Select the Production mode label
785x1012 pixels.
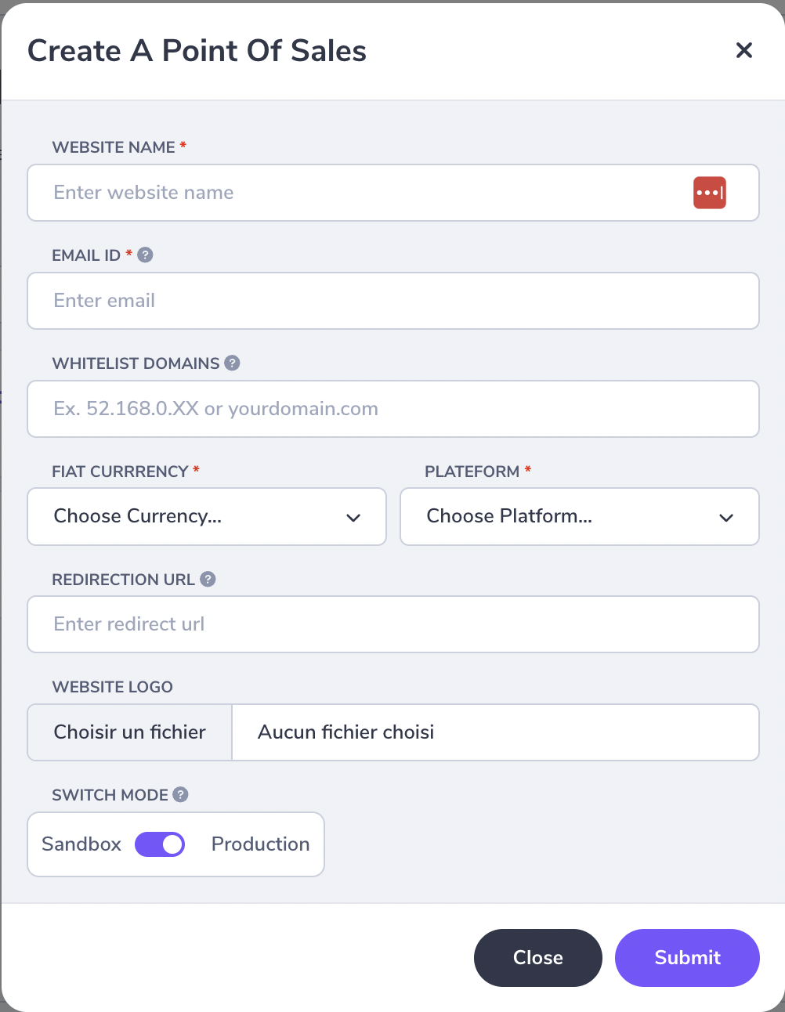click(x=260, y=844)
